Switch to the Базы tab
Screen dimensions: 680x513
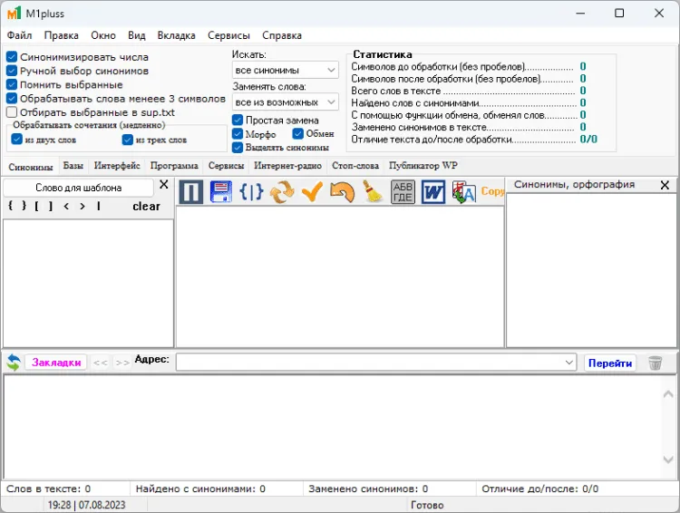point(73,165)
